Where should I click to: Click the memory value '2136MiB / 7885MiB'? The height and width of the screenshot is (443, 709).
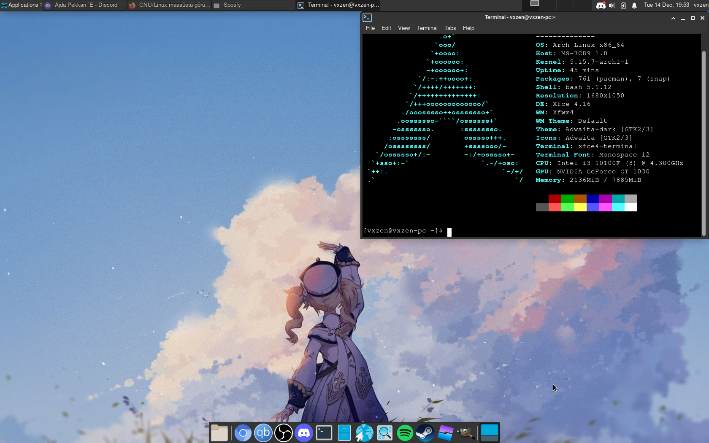coord(605,180)
